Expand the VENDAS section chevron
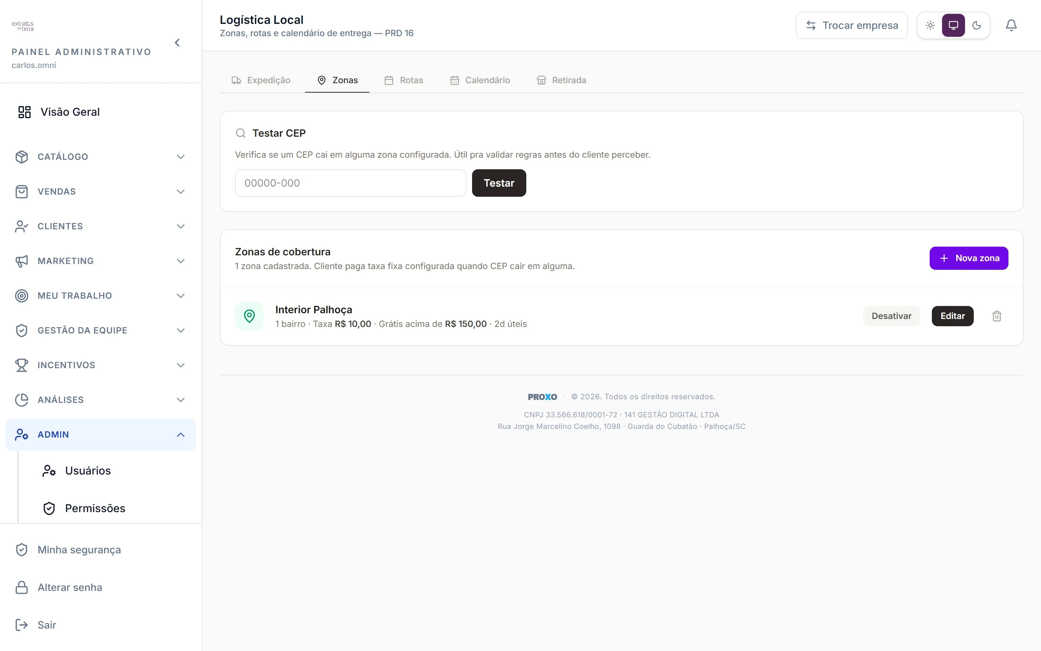This screenshot has height=651, width=1041. coord(181,192)
